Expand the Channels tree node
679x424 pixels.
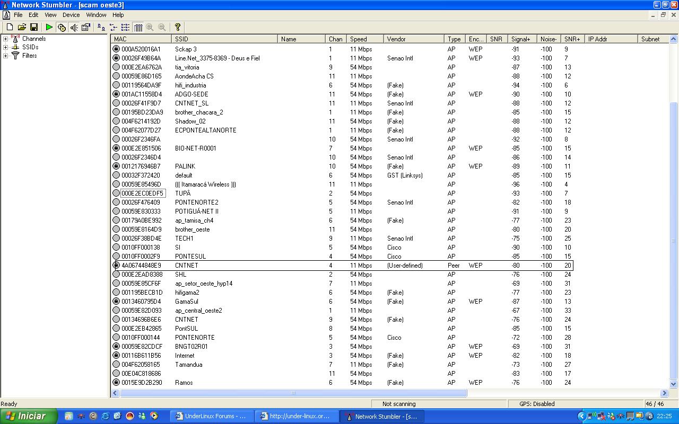click(x=5, y=39)
